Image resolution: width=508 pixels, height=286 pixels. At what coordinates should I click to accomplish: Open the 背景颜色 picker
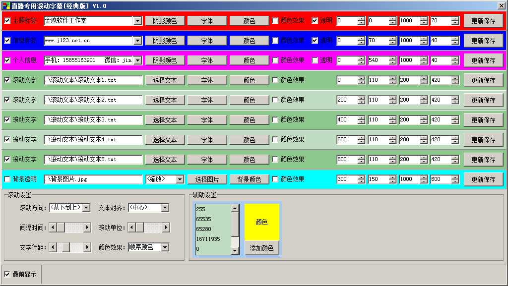click(249, 179)
